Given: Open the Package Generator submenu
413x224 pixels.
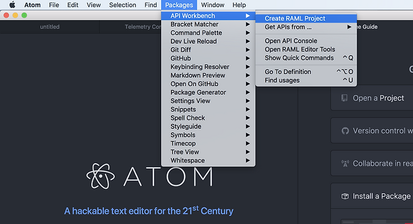Looking at the screenshot, I should click(208, 92).
